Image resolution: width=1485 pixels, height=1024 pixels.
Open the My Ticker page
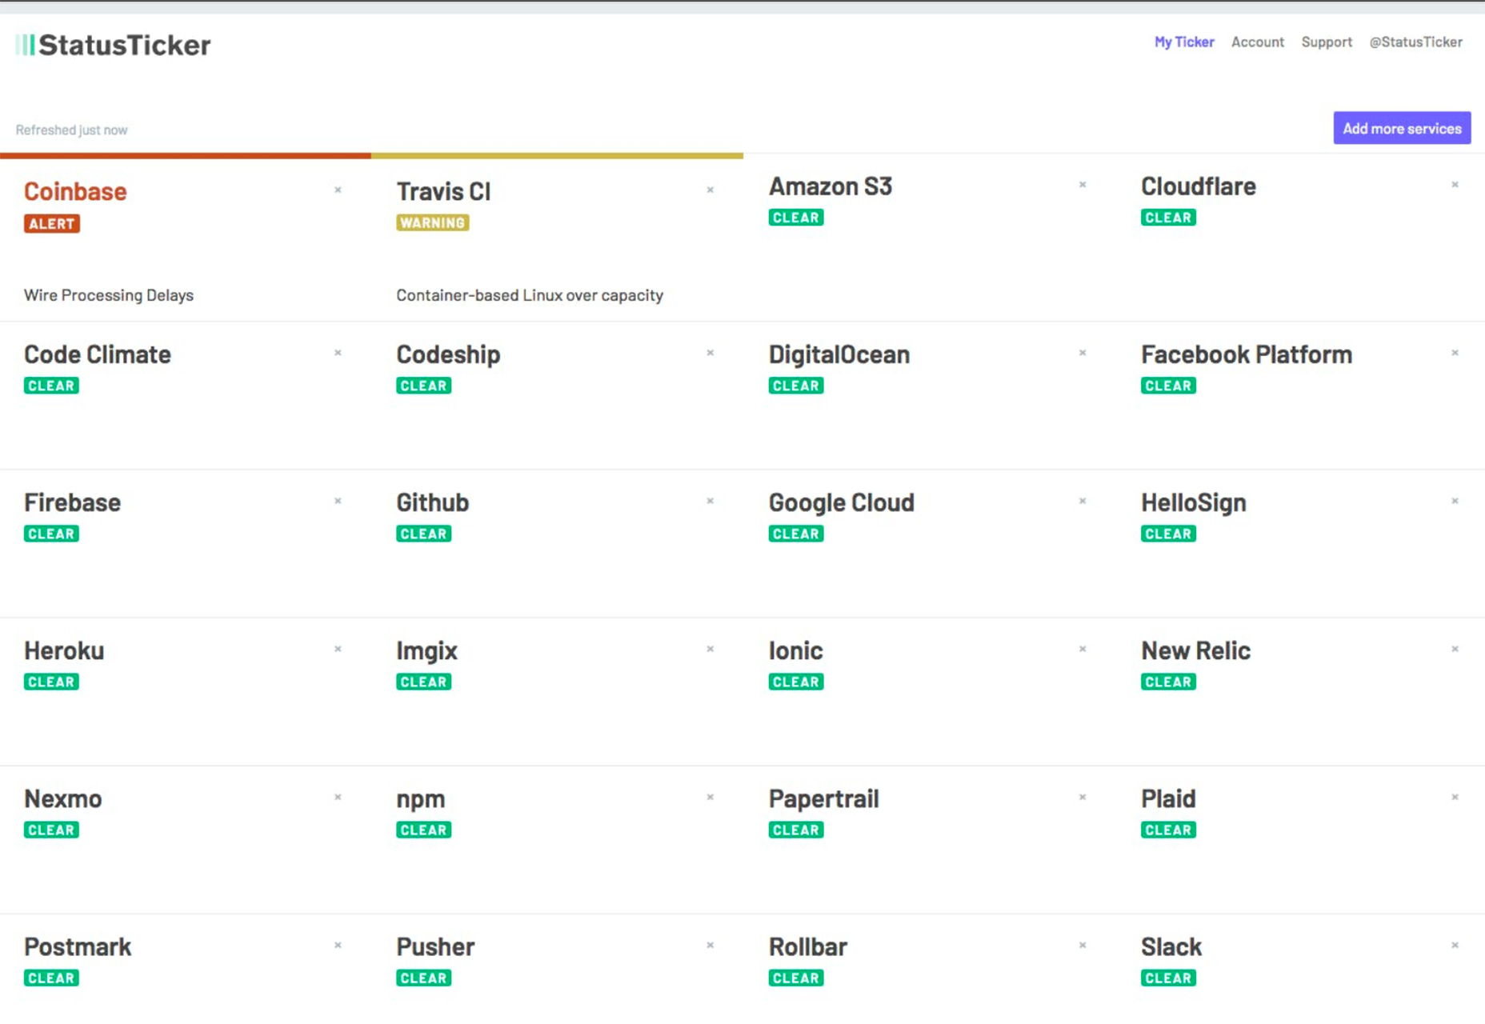pyautogui.click(x=1184, y=42)
